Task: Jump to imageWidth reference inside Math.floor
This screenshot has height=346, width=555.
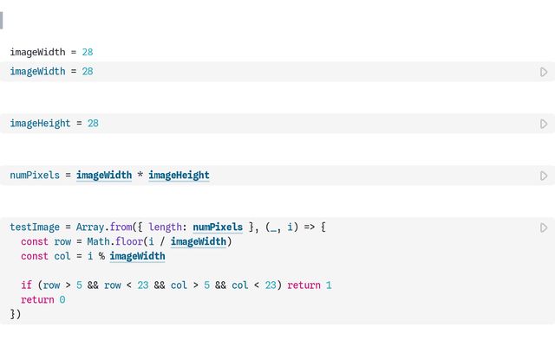Action: (199, 242)
